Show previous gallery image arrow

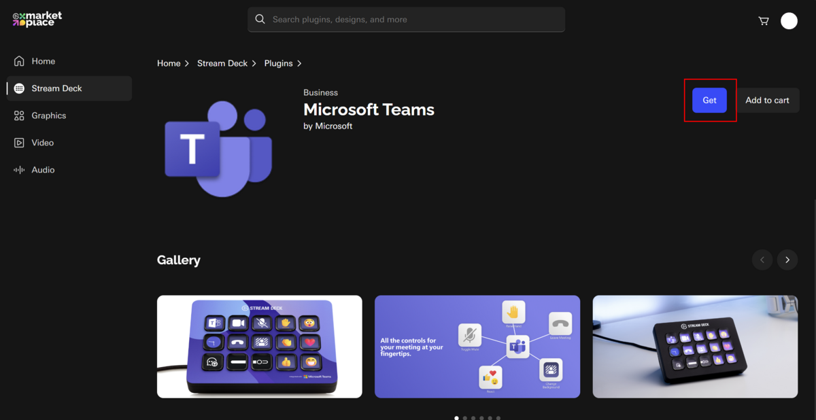762,260
